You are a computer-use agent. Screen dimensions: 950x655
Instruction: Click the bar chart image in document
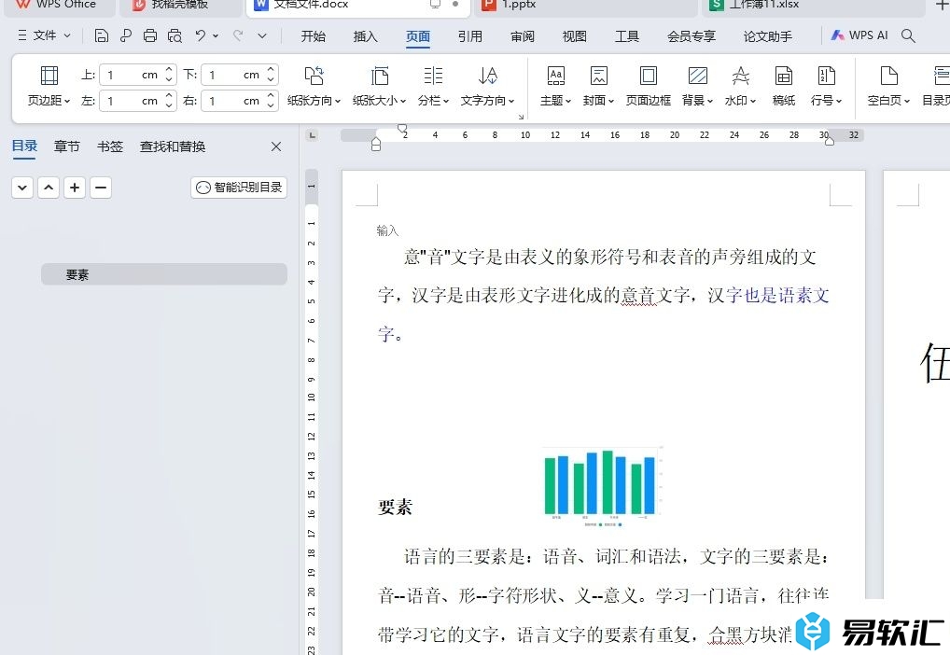pyautogui.click(x=602, y=486)
